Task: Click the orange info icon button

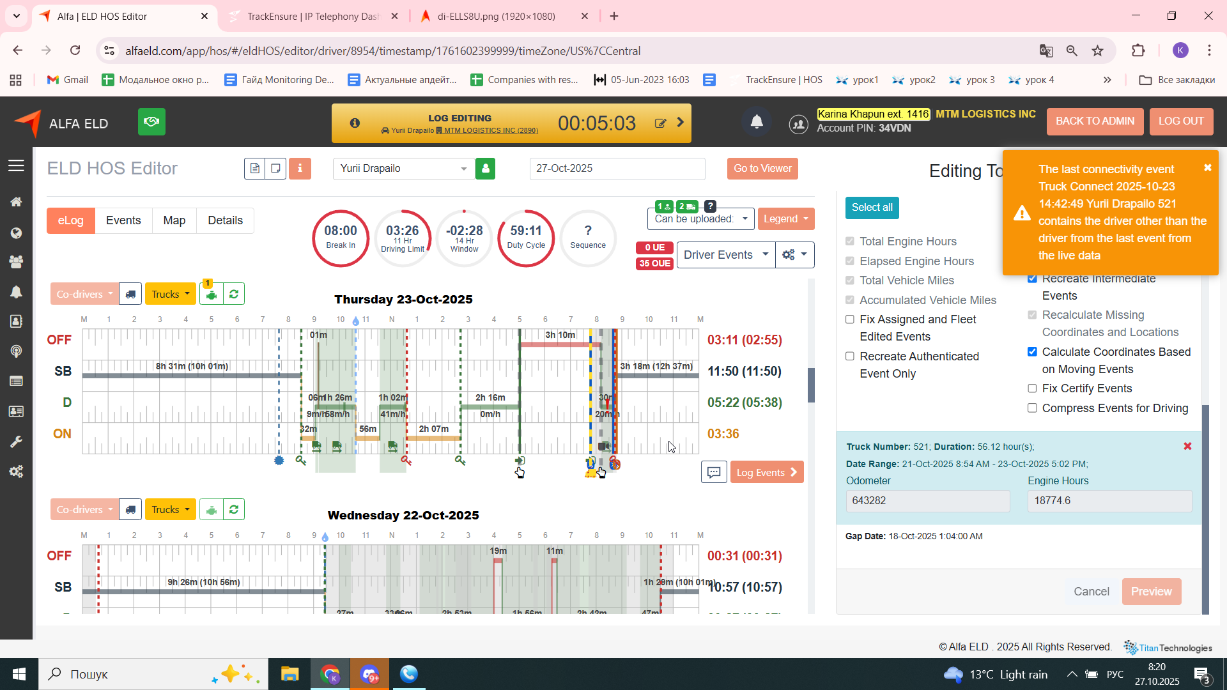Action: pos(300,169)
